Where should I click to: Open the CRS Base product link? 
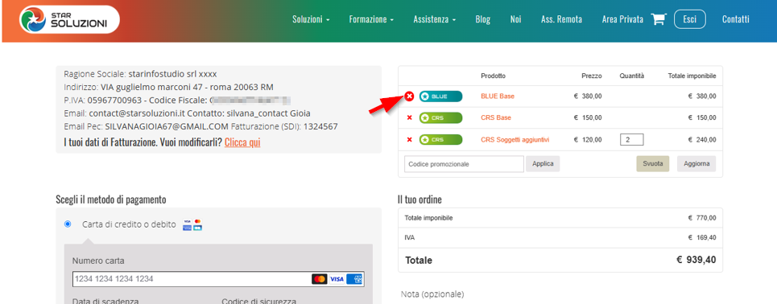(x=496, y=118)
